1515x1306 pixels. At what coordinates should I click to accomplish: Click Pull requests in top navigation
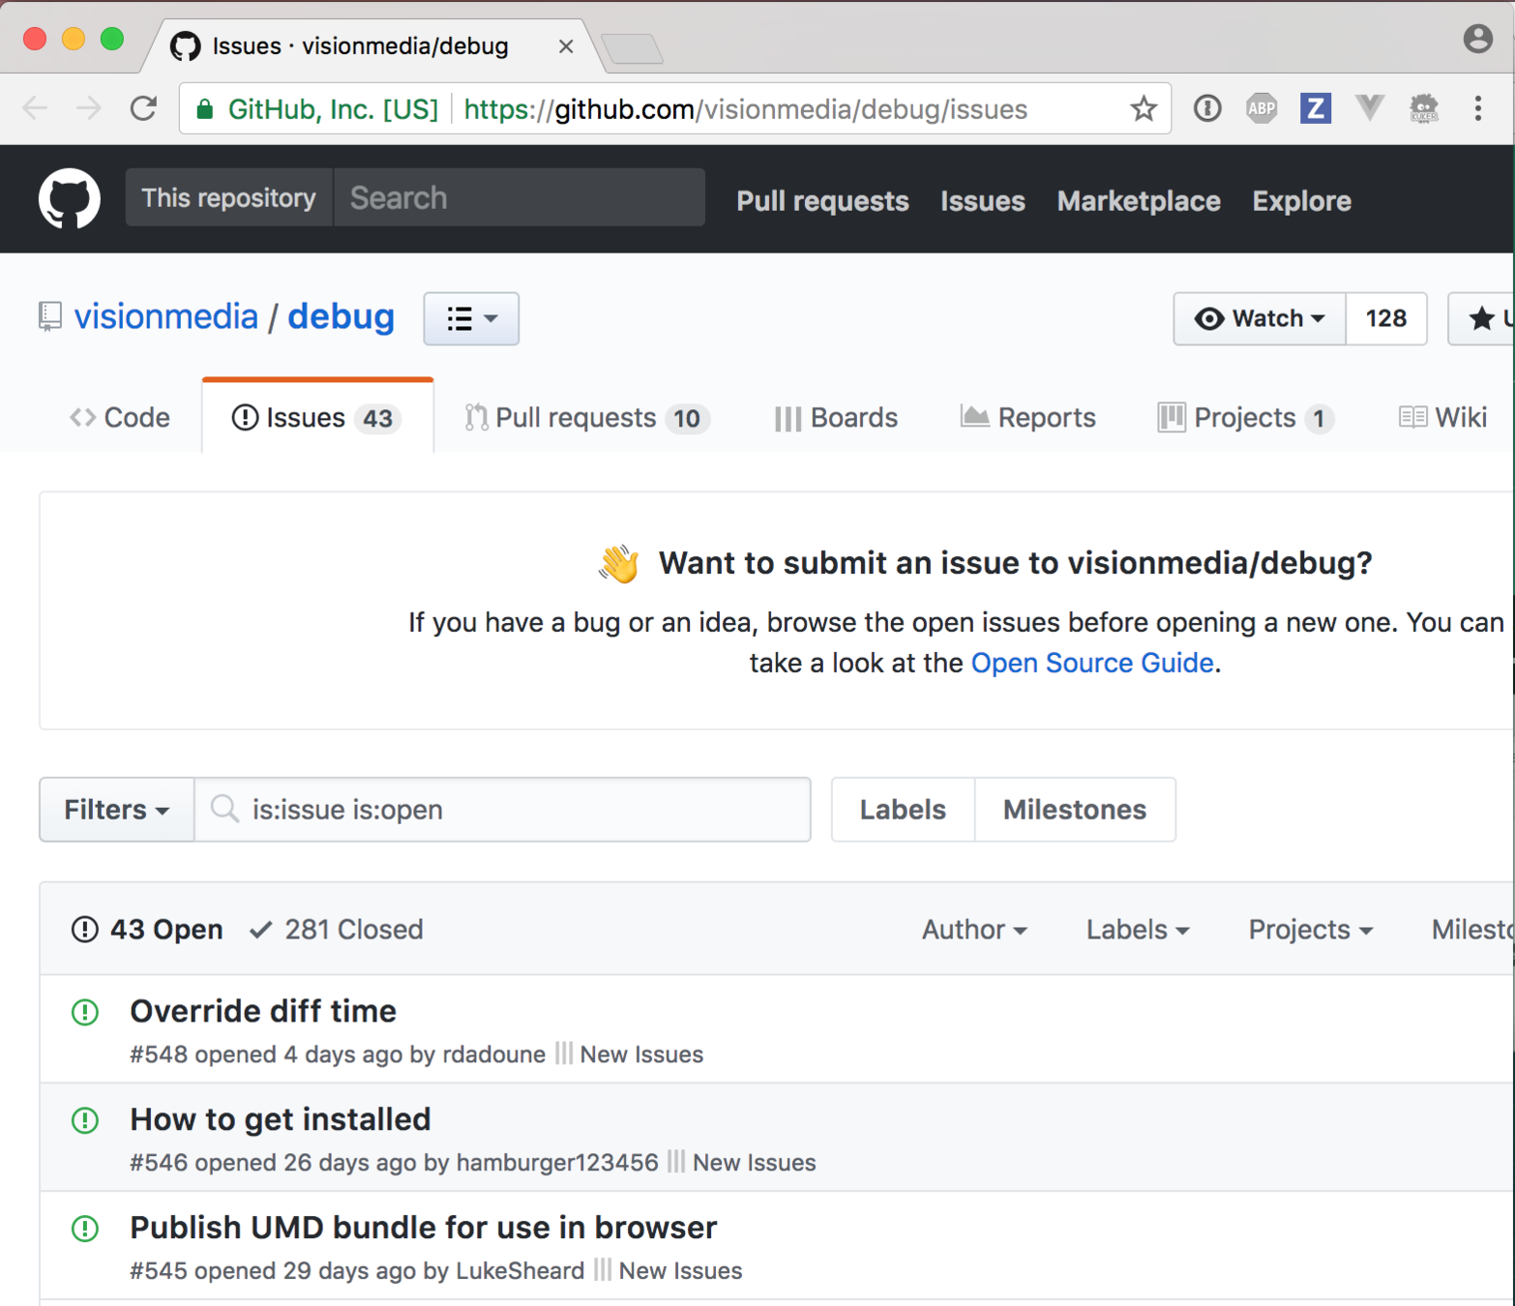pos(822,200)
